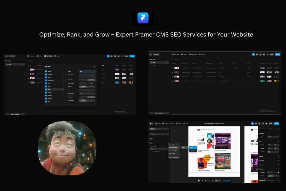Choose New CMS Page from the pages menu
286x191 pixels.
point(173,147)
